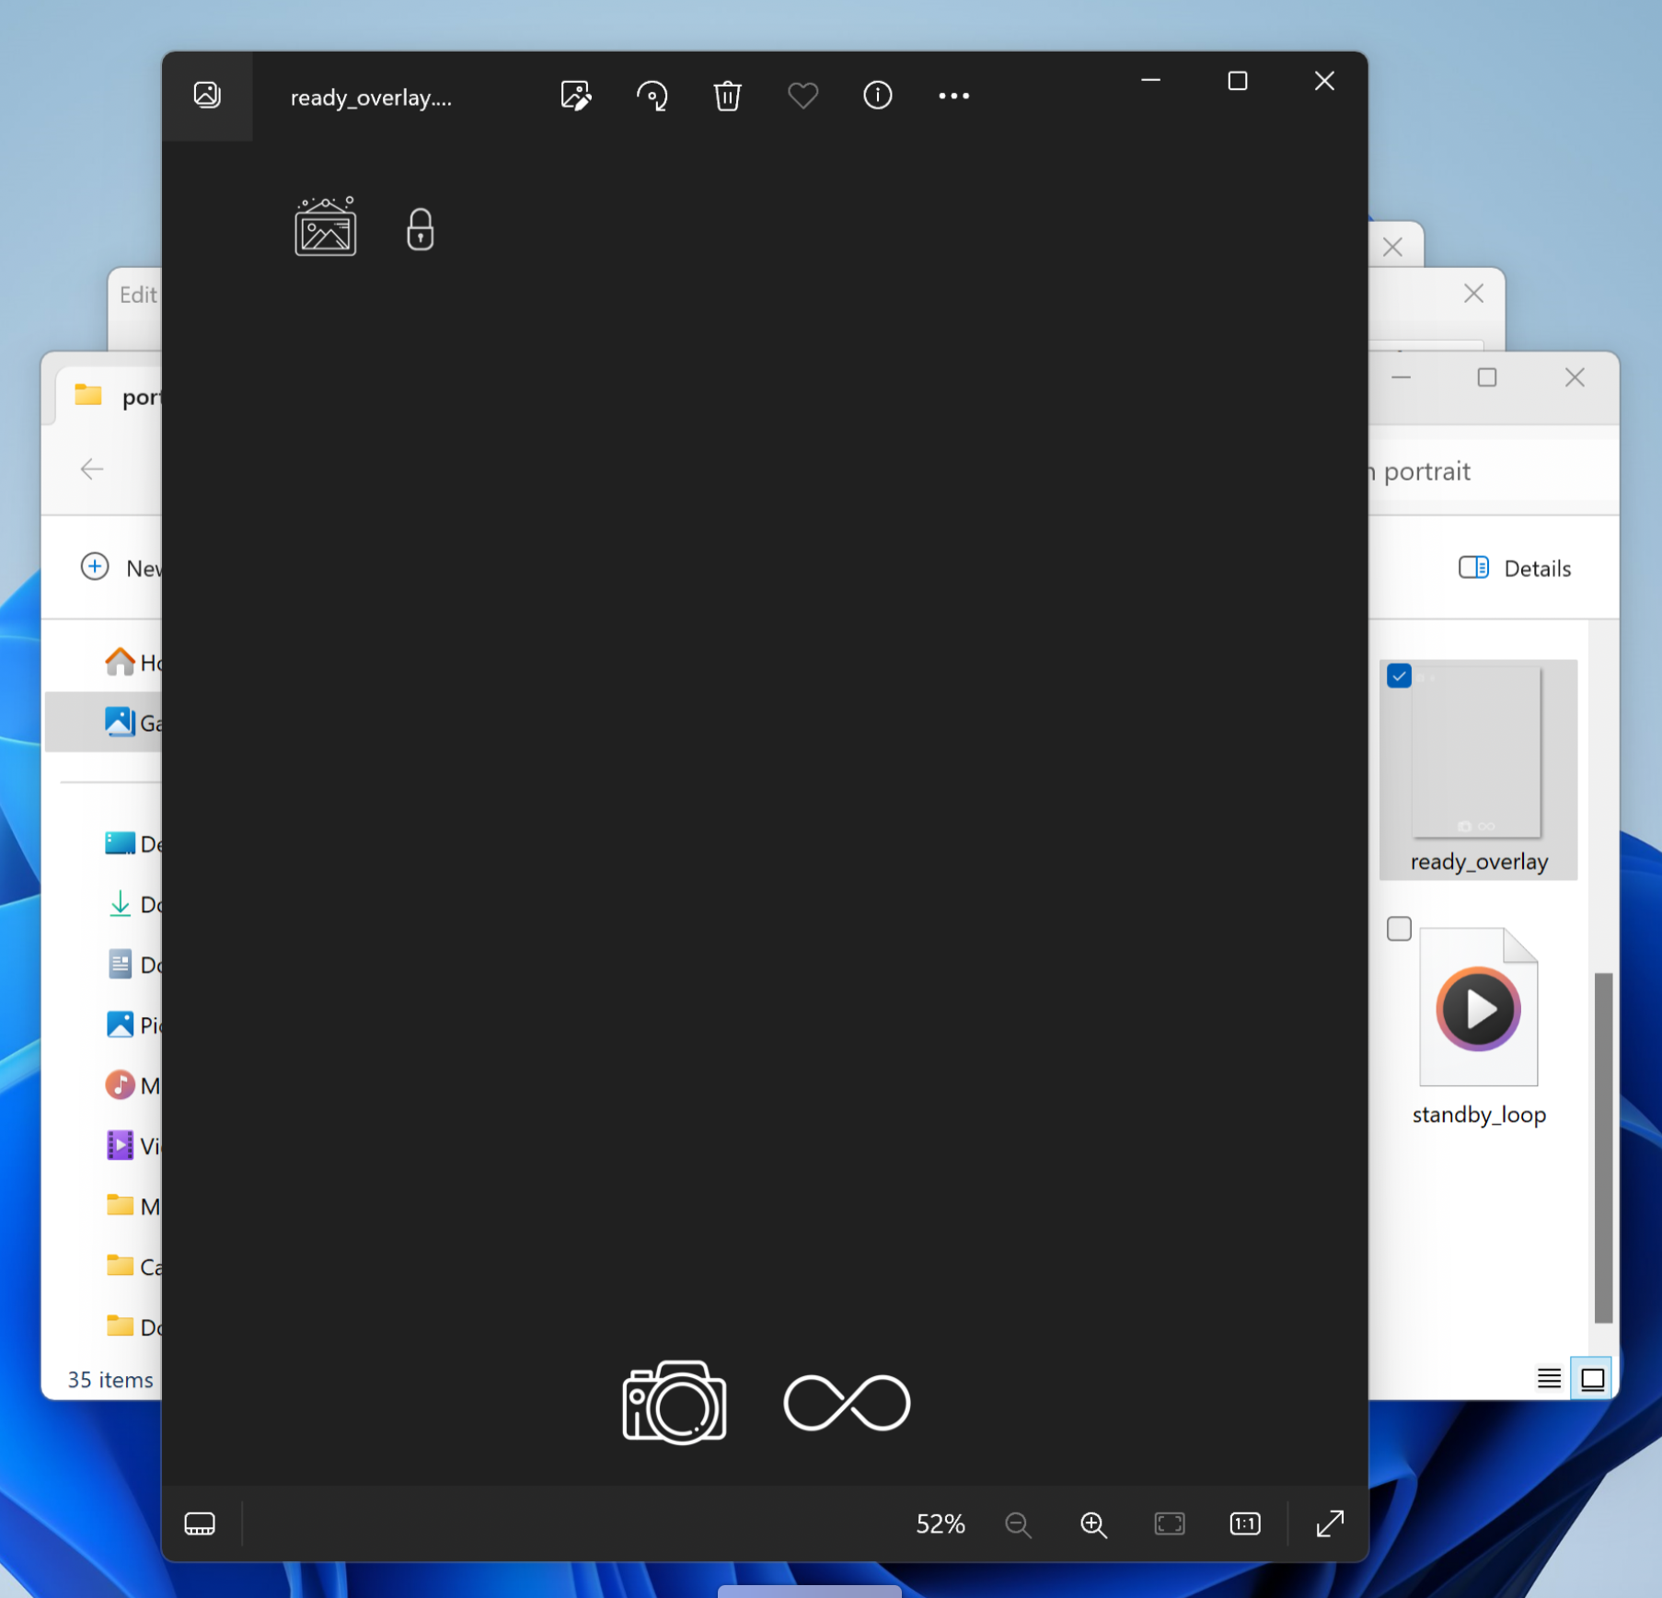
Task: Check the standby_loop file checkbox
Action: coord(1399,929)
